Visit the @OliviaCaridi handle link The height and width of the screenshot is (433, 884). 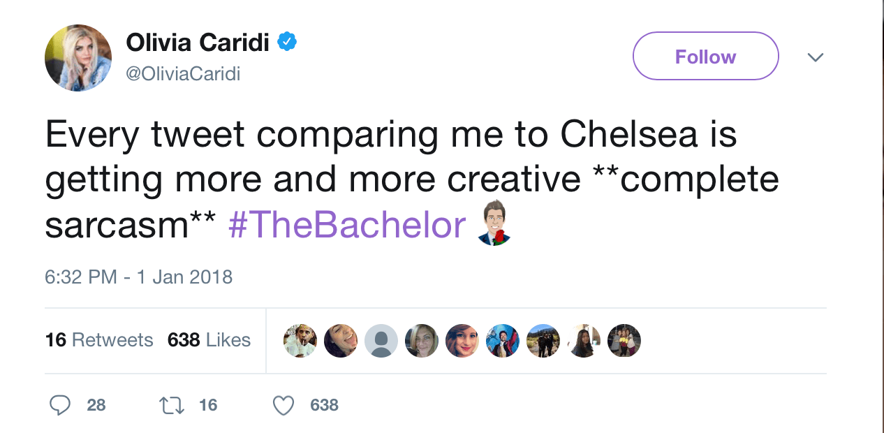point(183,74)
